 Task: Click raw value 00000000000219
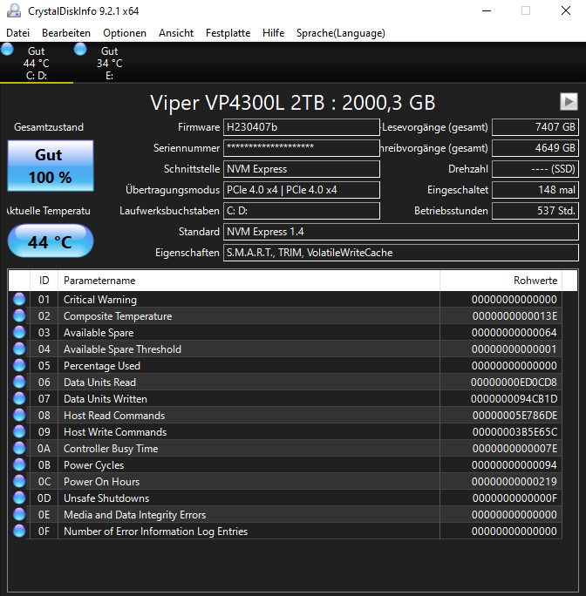(514, 482)
